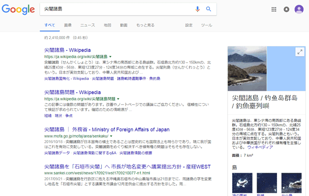Open the Google apps grid
The image size is (309, 196).
tap(274, 9)
